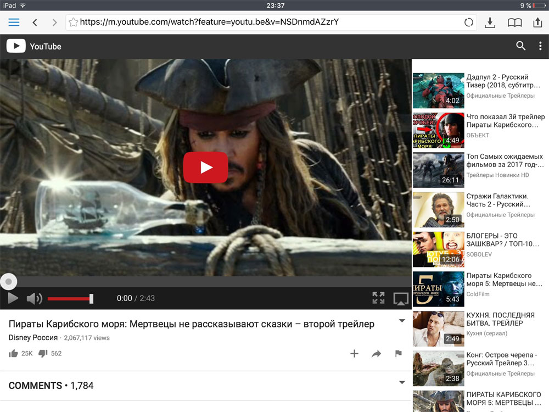Click the small play button in controls

pos(13,298)
